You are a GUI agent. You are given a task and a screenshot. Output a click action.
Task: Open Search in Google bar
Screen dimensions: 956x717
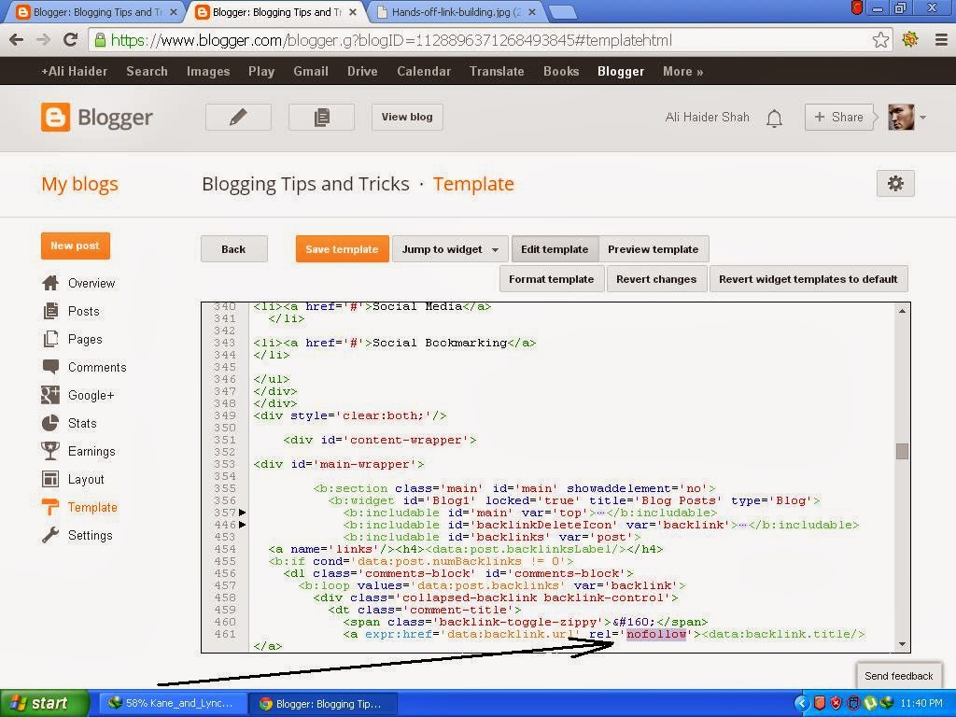147,71
